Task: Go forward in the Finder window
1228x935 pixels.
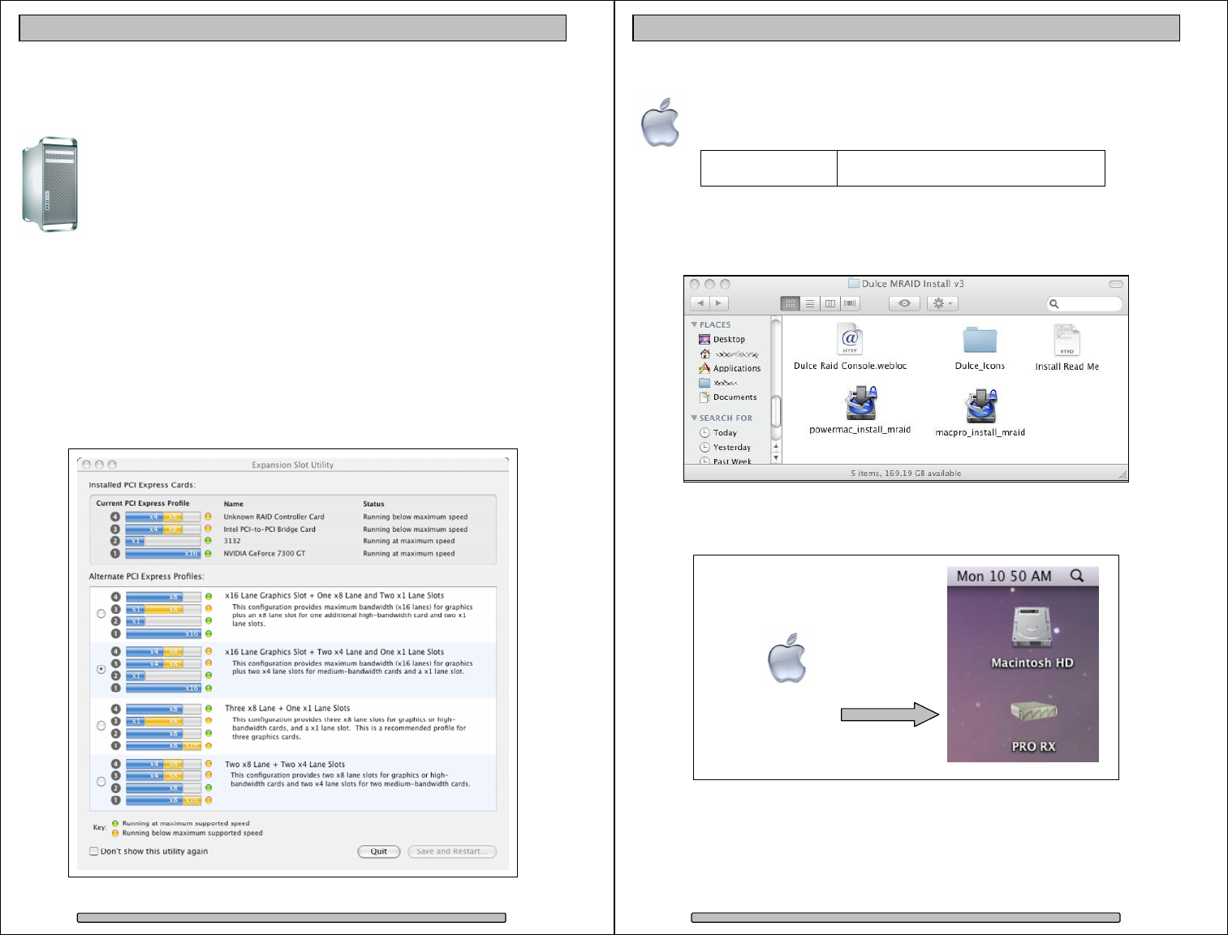Action: [719, 303]
